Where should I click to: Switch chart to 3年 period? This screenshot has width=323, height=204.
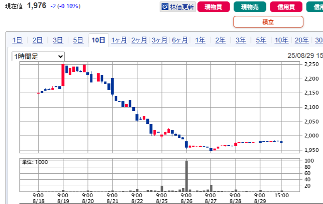(241, 40)
